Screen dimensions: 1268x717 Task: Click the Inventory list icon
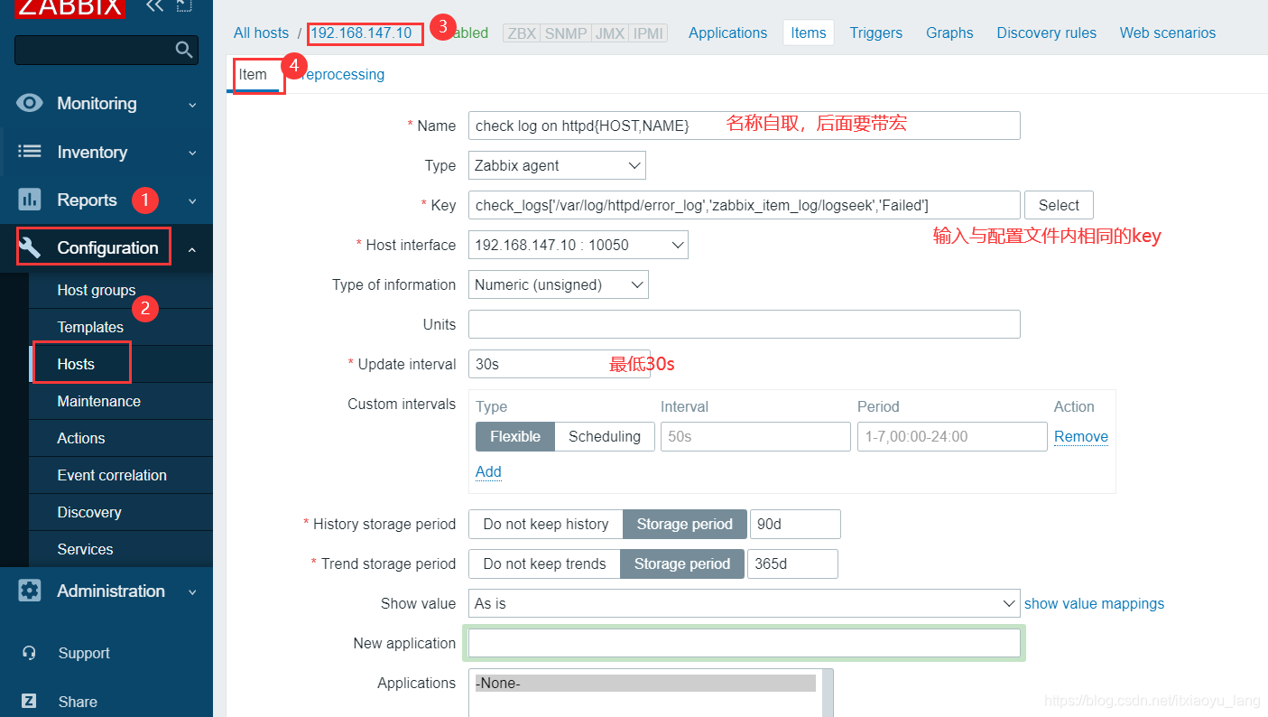(x=30, y=152)
